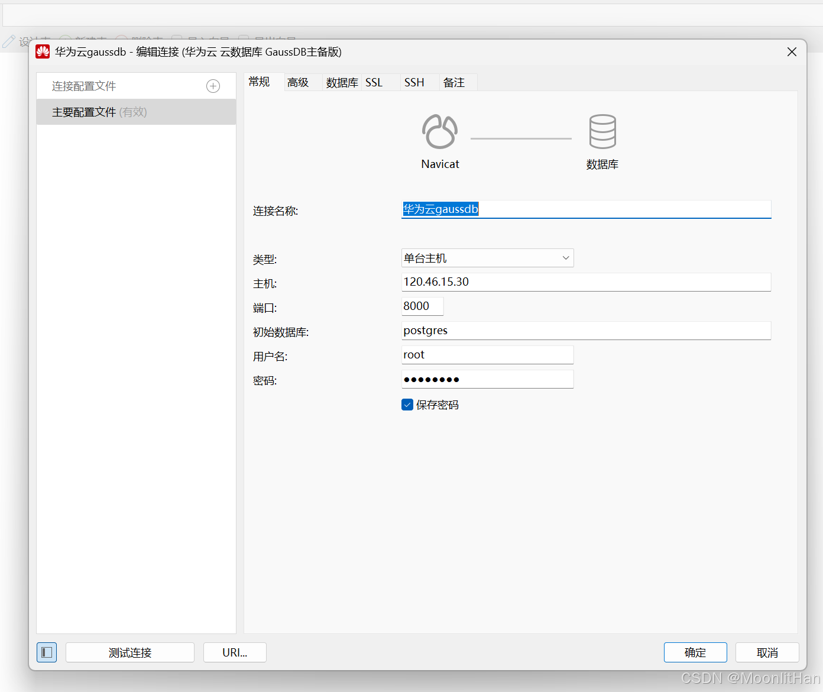Screen dimensions: 823x692
Task: Click the 密码 password field
Action: pos(487,379)
